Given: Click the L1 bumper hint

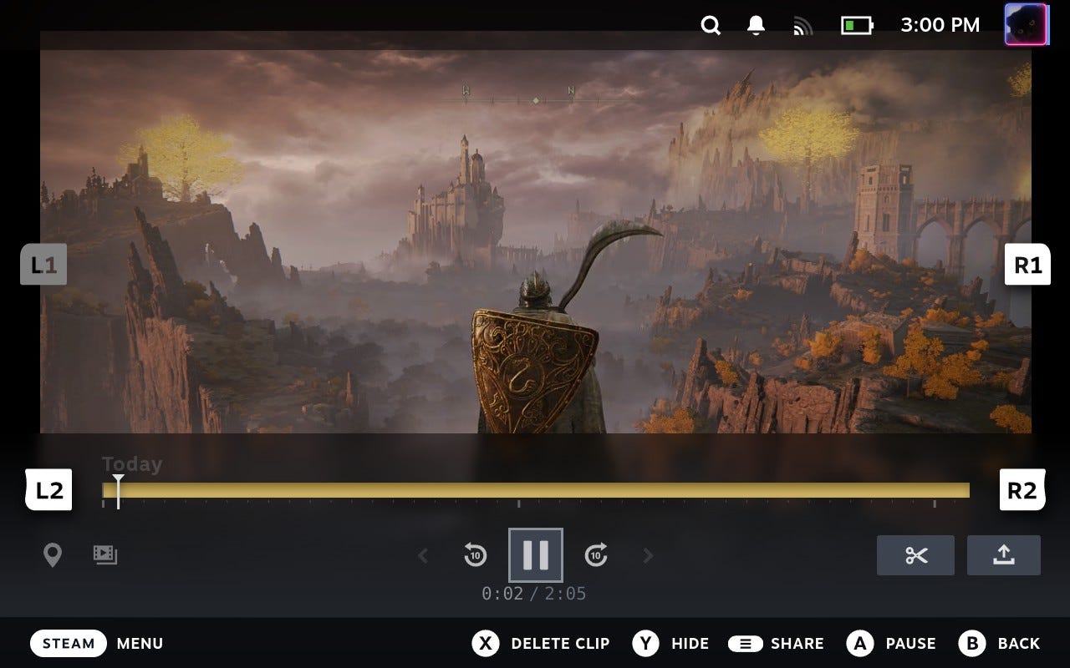Looking at the screenshot, I should (43, 265).
